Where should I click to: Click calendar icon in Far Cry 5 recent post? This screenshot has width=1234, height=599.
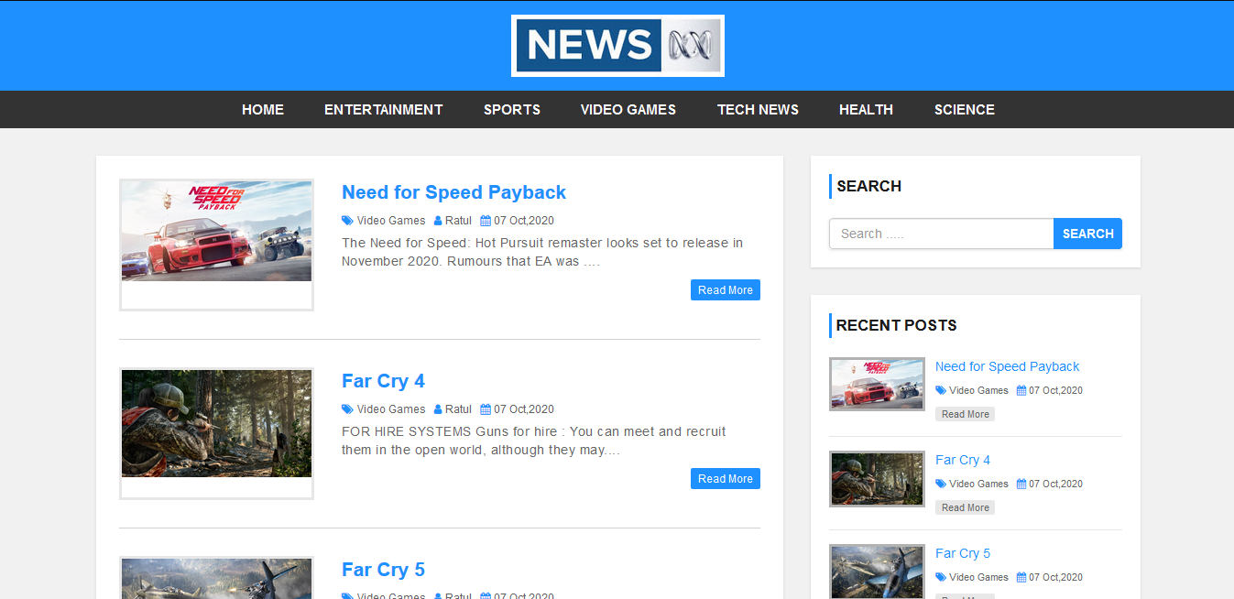[1021, 577]
